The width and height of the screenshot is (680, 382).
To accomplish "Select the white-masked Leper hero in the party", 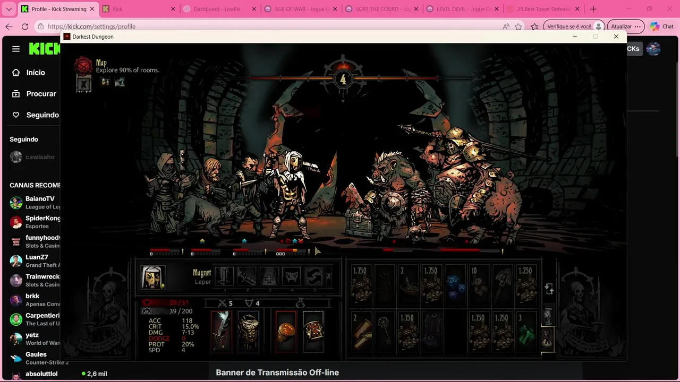I will click(290, 194).
